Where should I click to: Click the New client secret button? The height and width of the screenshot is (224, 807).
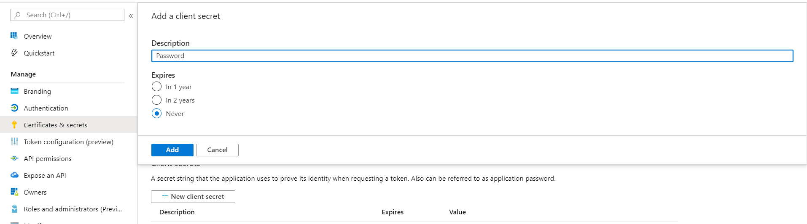(x=193, y=196)
